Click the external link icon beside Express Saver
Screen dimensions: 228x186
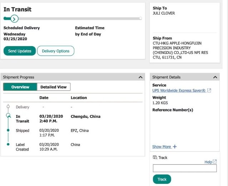209,91
